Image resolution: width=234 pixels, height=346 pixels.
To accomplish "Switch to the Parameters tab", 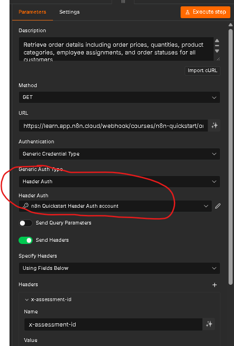I will coord(32,12).
